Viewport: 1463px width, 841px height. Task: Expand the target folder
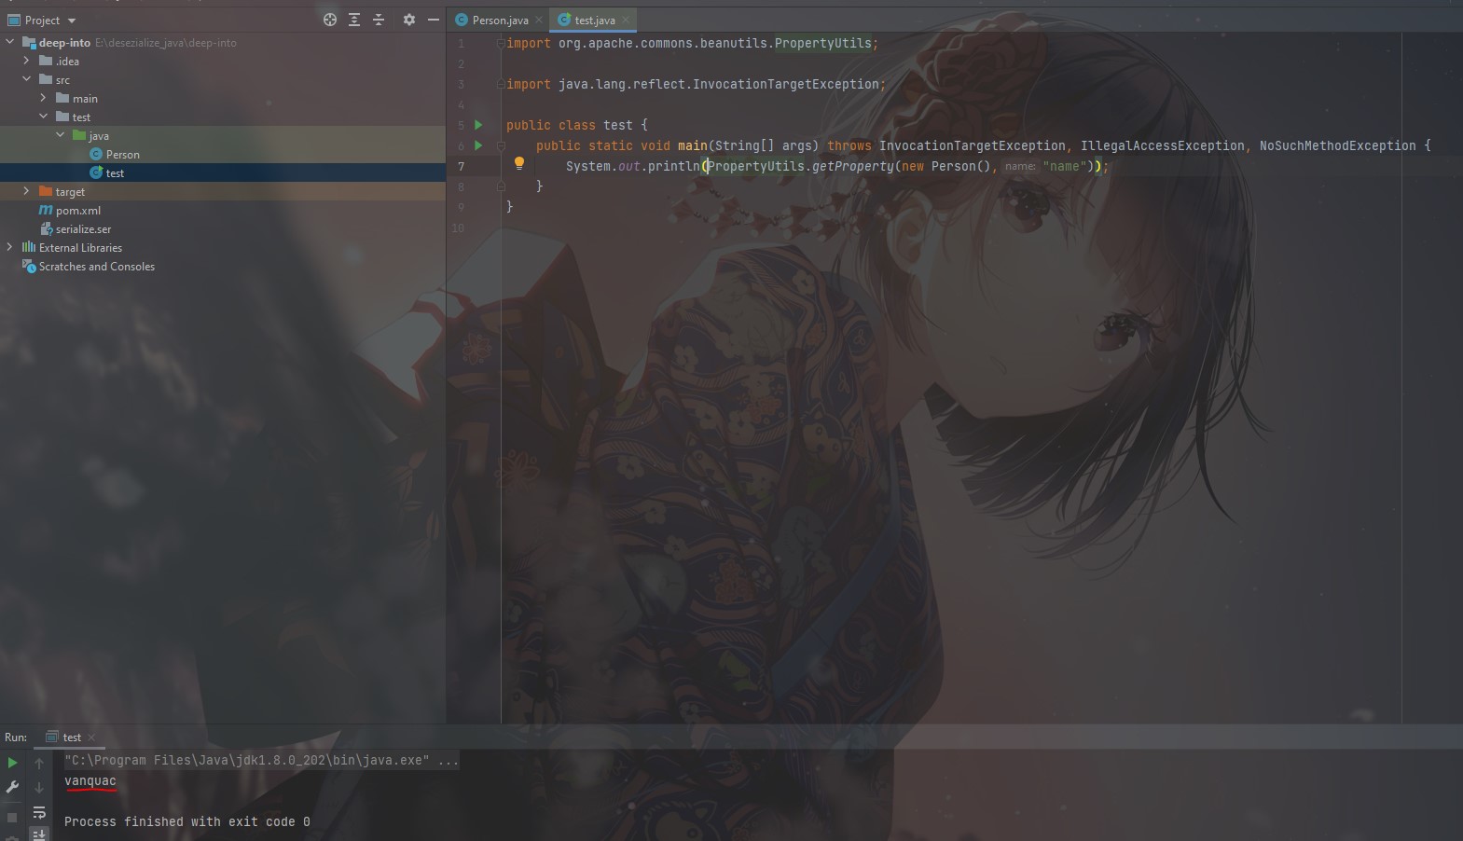pos(26,191)
